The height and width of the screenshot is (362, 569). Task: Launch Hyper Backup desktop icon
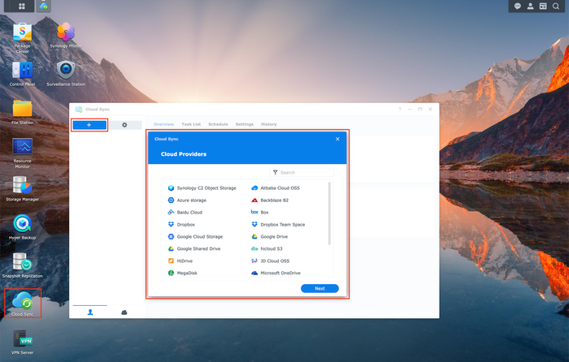[x=22, y=224]
